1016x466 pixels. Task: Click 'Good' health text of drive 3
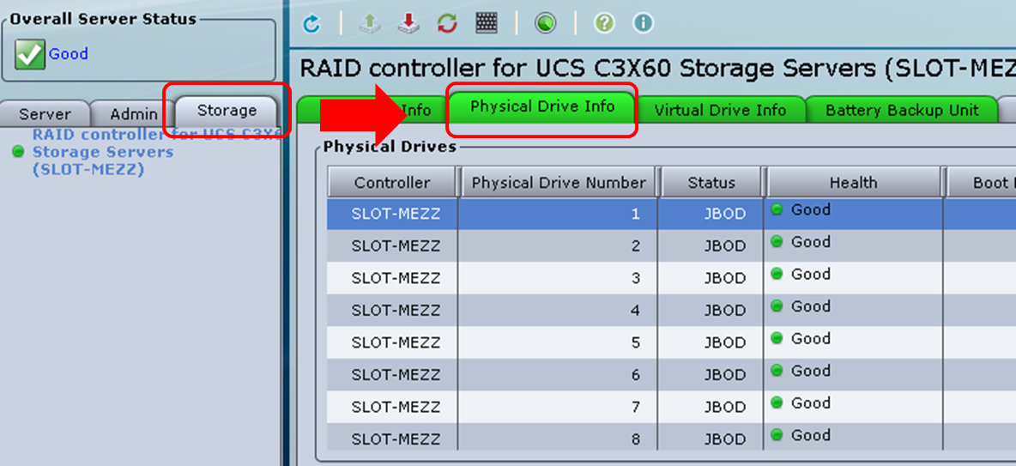(811, 274)
